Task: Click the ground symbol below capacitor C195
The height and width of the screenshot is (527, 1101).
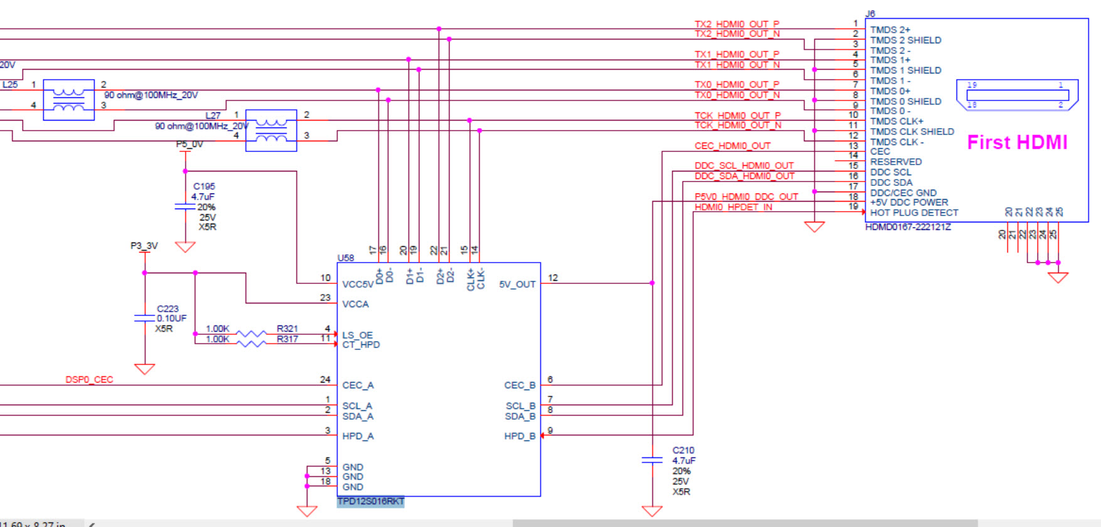Action: pyautogui.click(x=185, y=247)
